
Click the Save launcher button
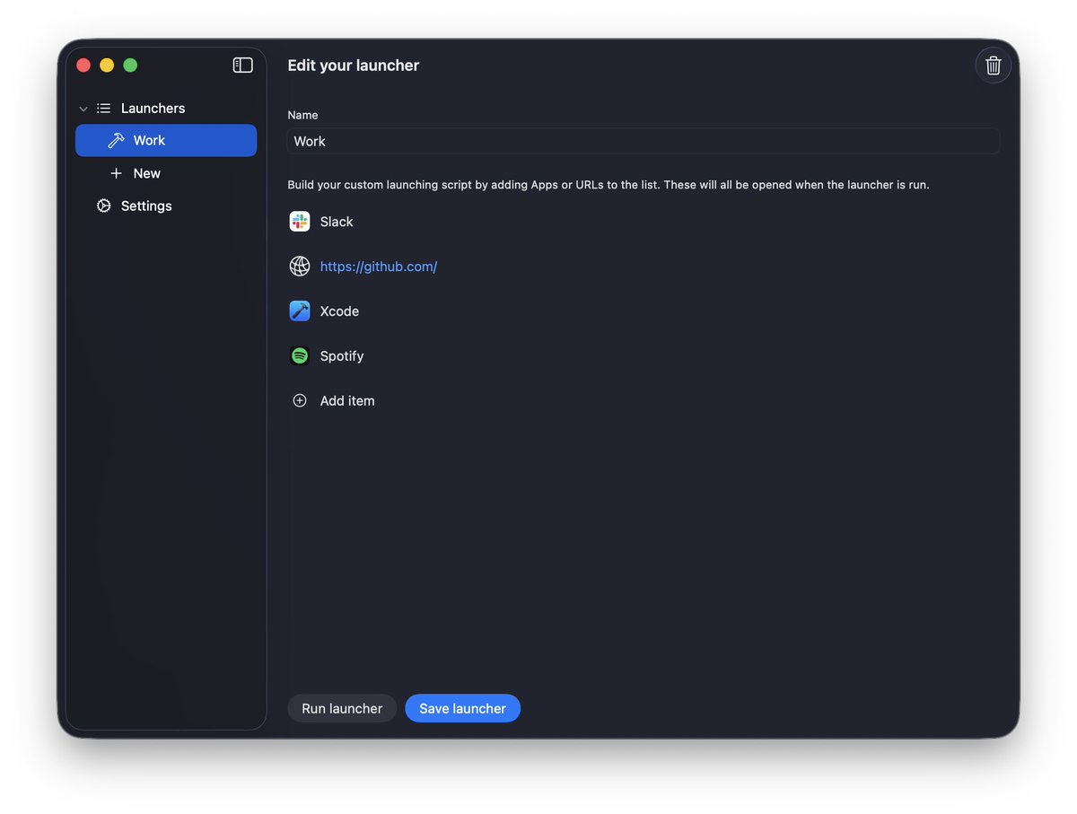point(462,708)
